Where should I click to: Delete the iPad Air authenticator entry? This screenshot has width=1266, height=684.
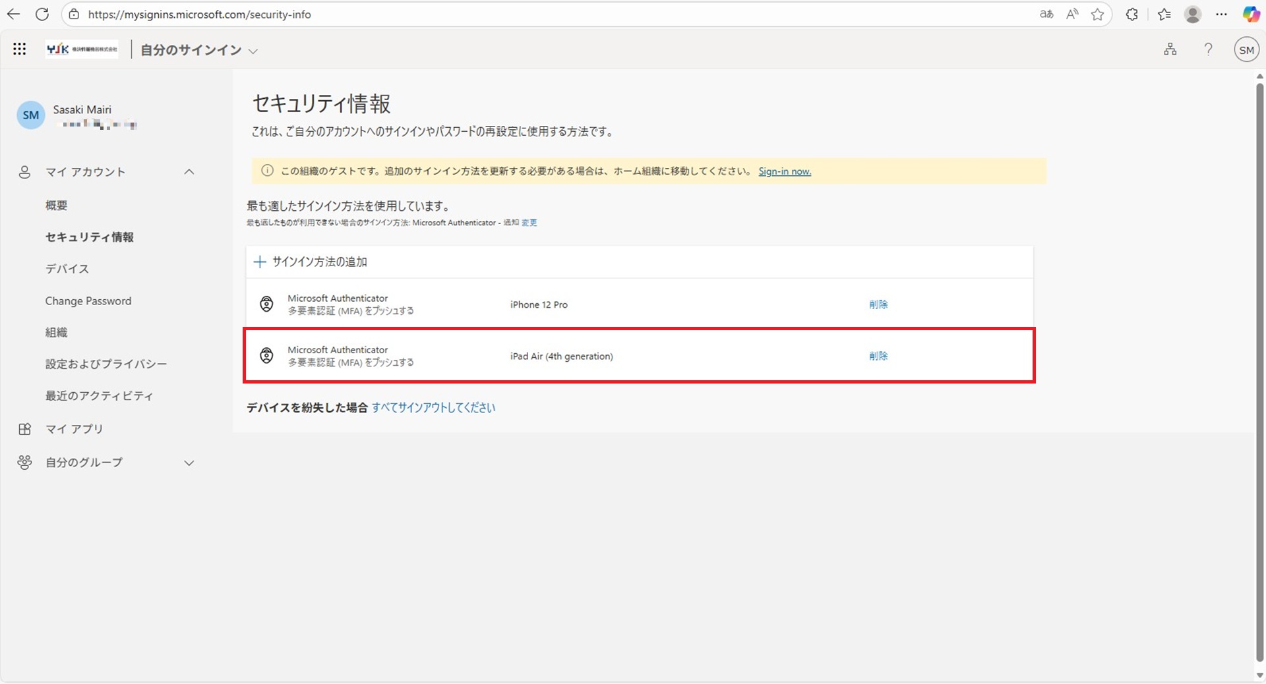coord(878,356)
